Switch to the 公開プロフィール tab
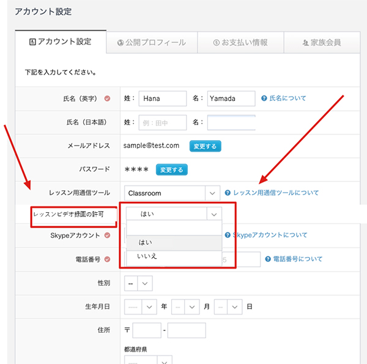The image size is (367, 364). pos(150,43)
